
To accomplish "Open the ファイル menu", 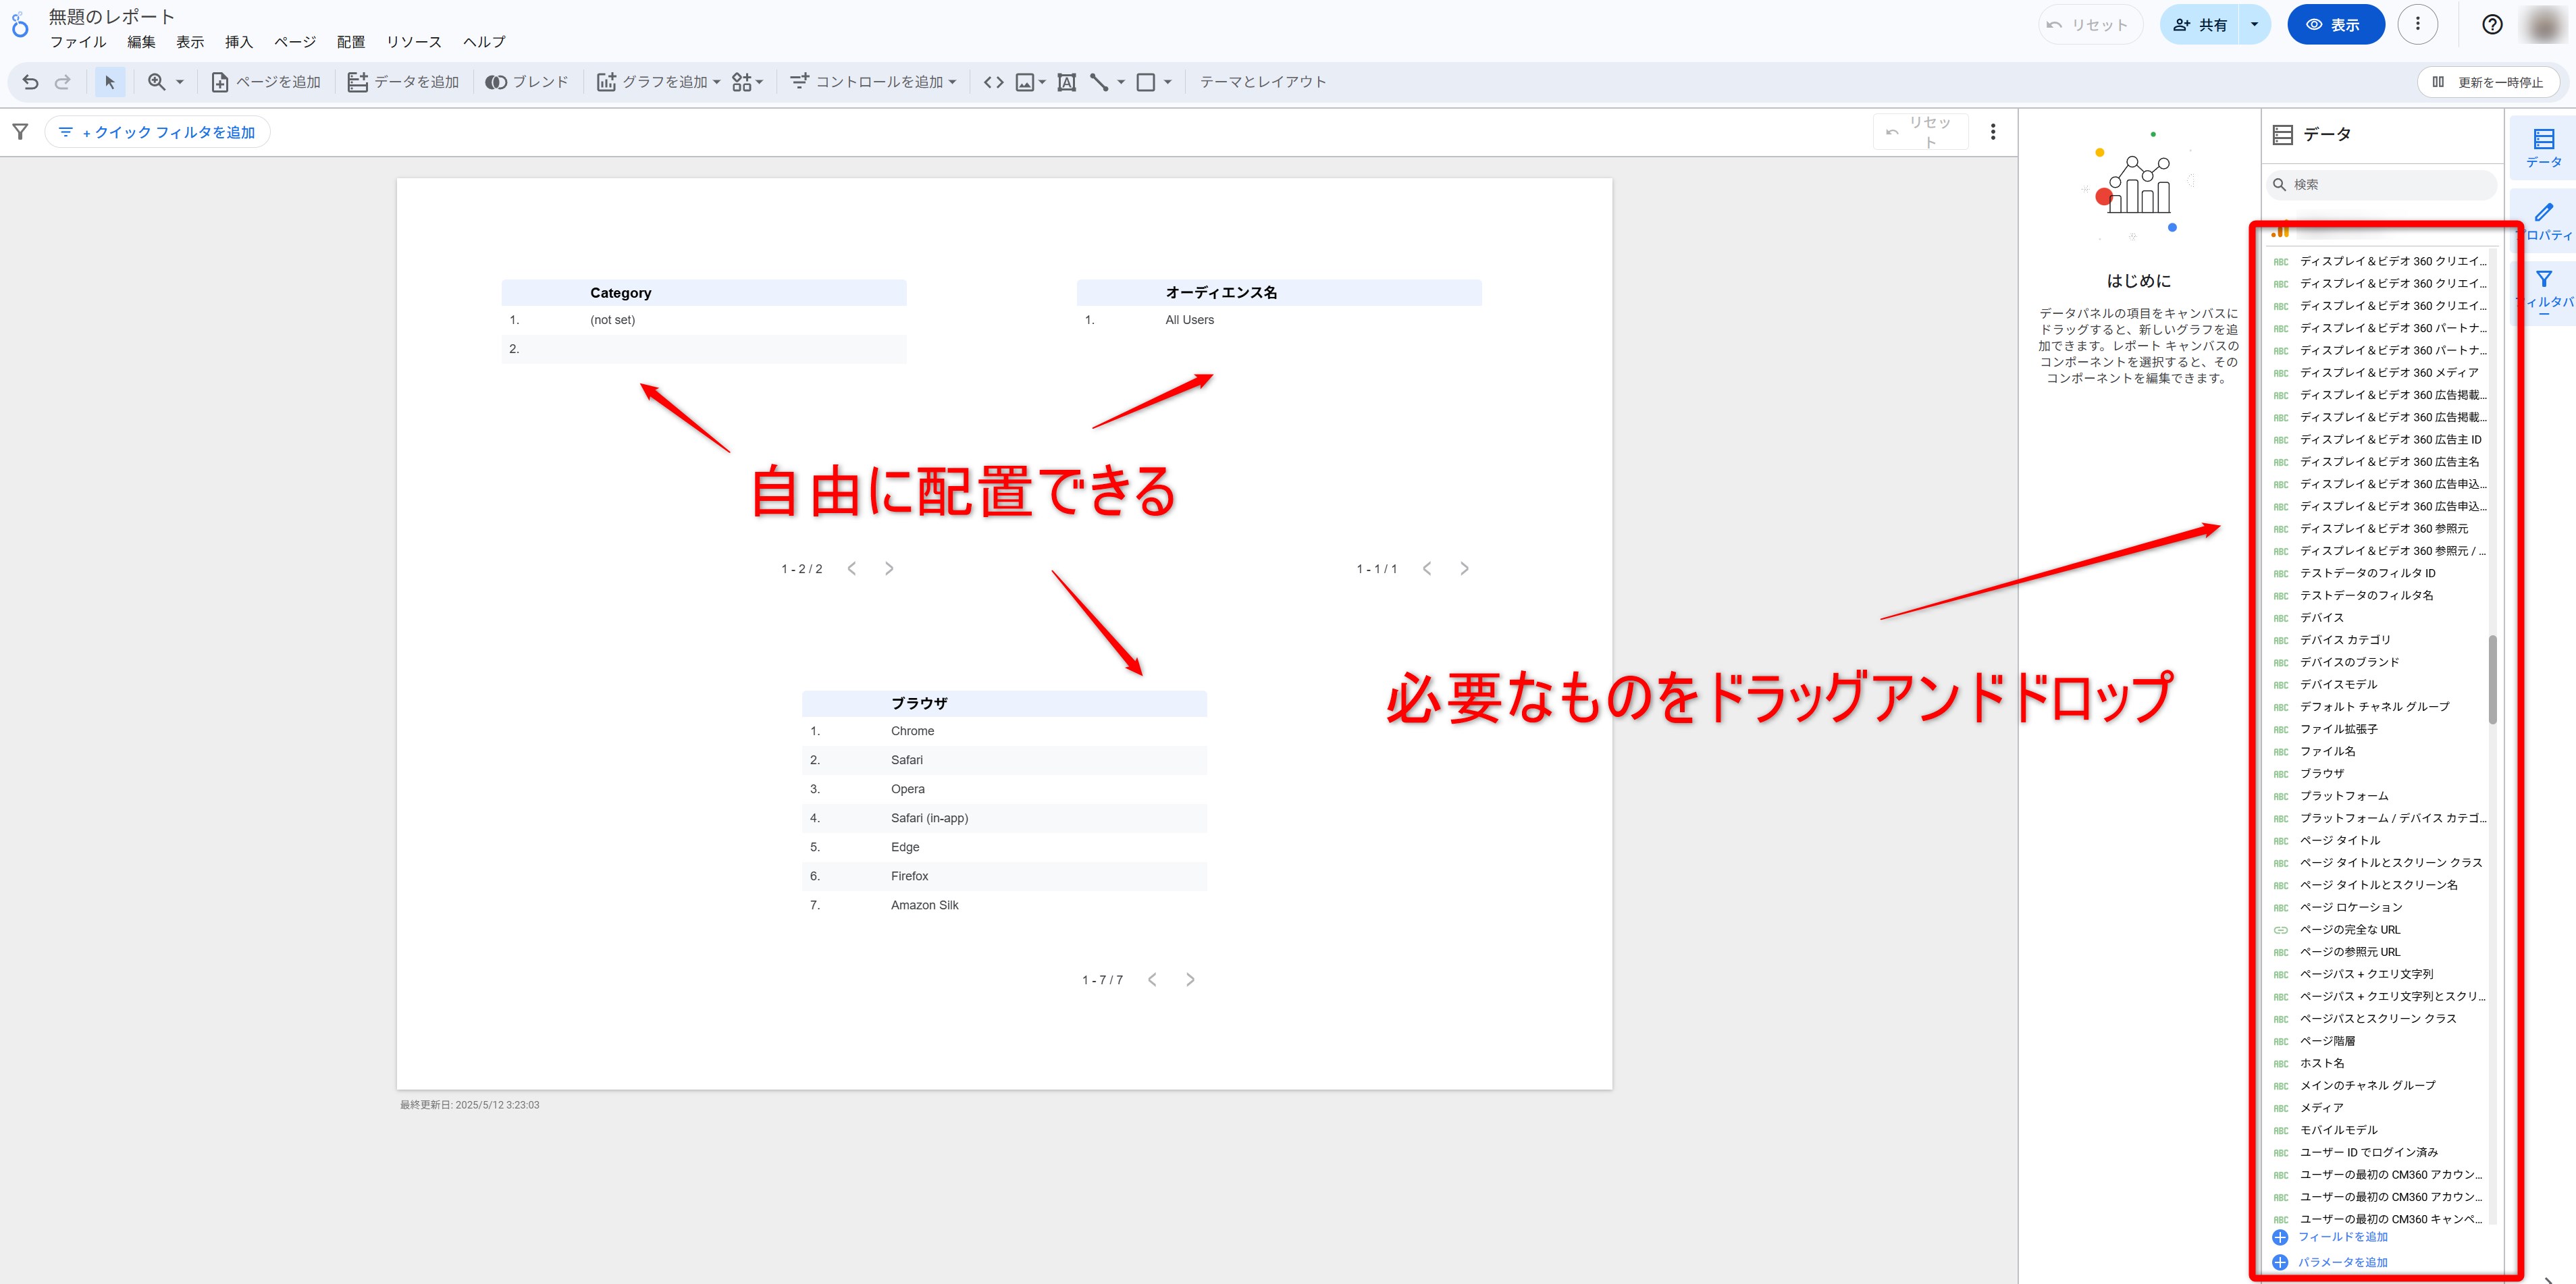I will pyautogui.click(x=78, y=42).
